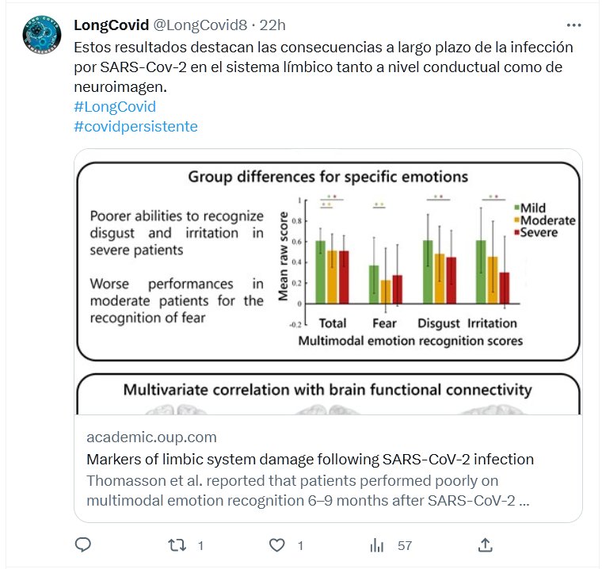The image size is (602, 569).
Task: Open the #LongCovid hashtag
Action: (114, 106)
